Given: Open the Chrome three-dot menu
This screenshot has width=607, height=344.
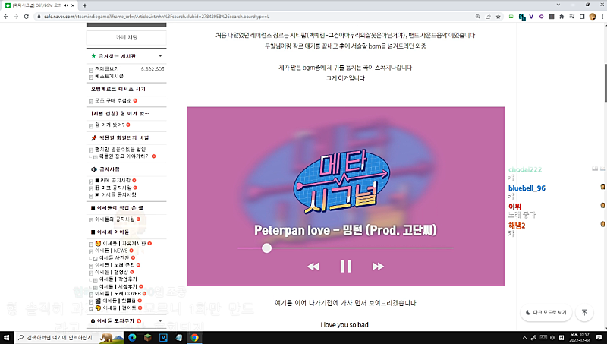Looking at the screenshot, I should coord(602,17).
